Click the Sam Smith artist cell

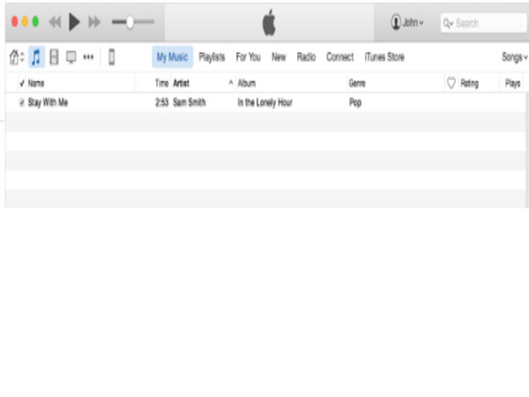click(x=189, y=102)
